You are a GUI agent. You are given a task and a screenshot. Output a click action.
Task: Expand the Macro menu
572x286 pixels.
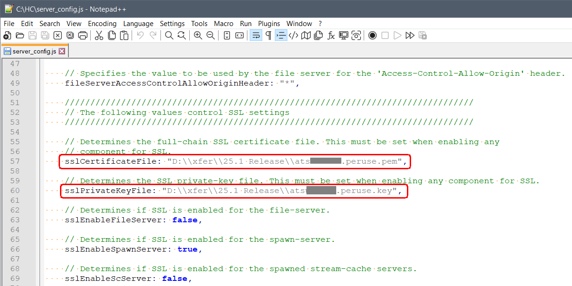point(224,23)
